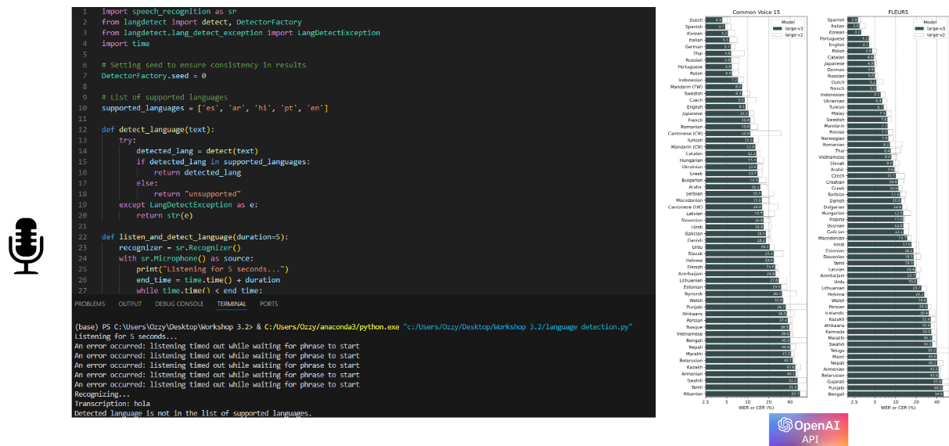Switch to the OUTPUT tab
The image size is (949, 446).
click(x=130, y=304)
